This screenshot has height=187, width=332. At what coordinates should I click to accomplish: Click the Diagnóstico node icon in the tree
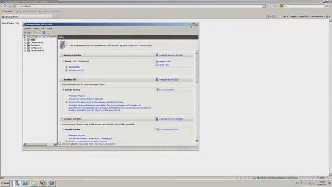pos(29,45)
